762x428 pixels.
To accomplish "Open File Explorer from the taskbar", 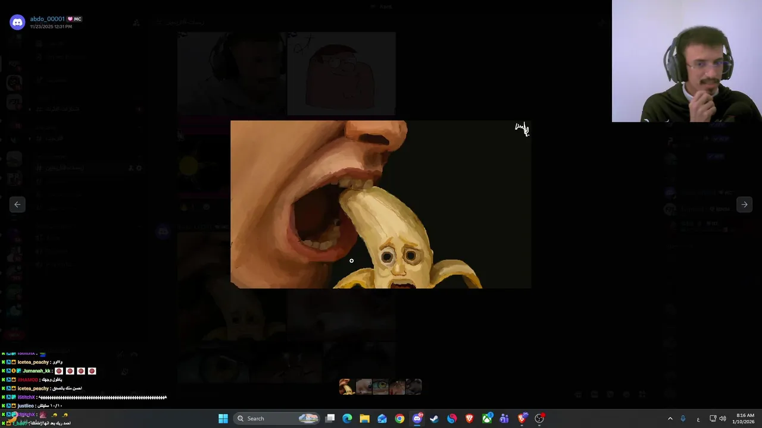I will click(365, 418).
